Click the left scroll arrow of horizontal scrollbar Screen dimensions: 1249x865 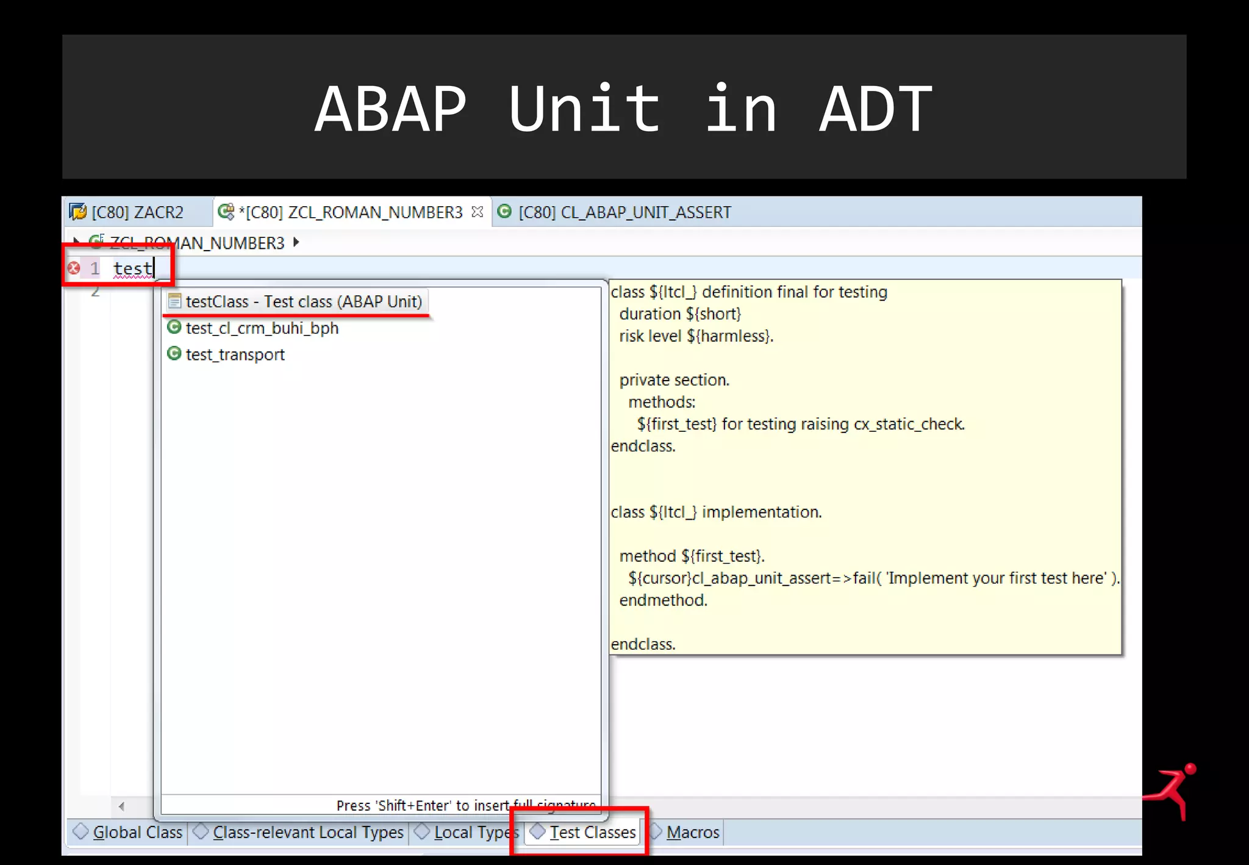point(121,806)
